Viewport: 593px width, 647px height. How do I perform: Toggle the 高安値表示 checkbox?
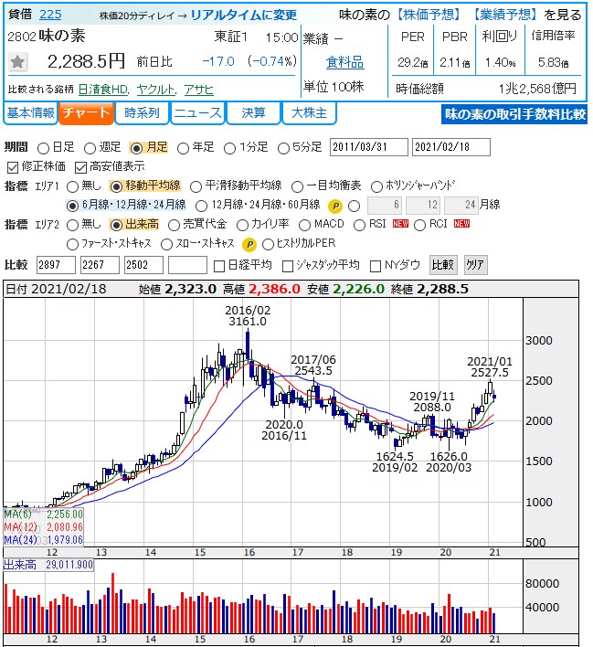tap(80, 167)
